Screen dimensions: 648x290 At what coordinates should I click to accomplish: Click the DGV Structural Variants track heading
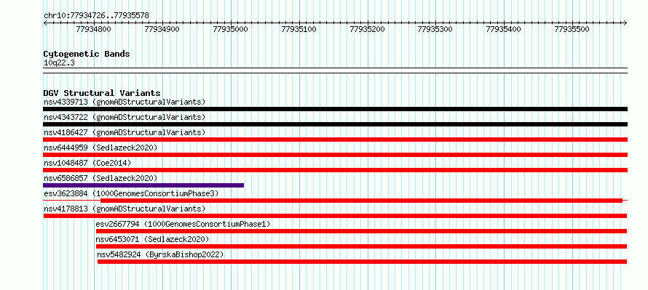pyautogui.click(x=102, y=93)
